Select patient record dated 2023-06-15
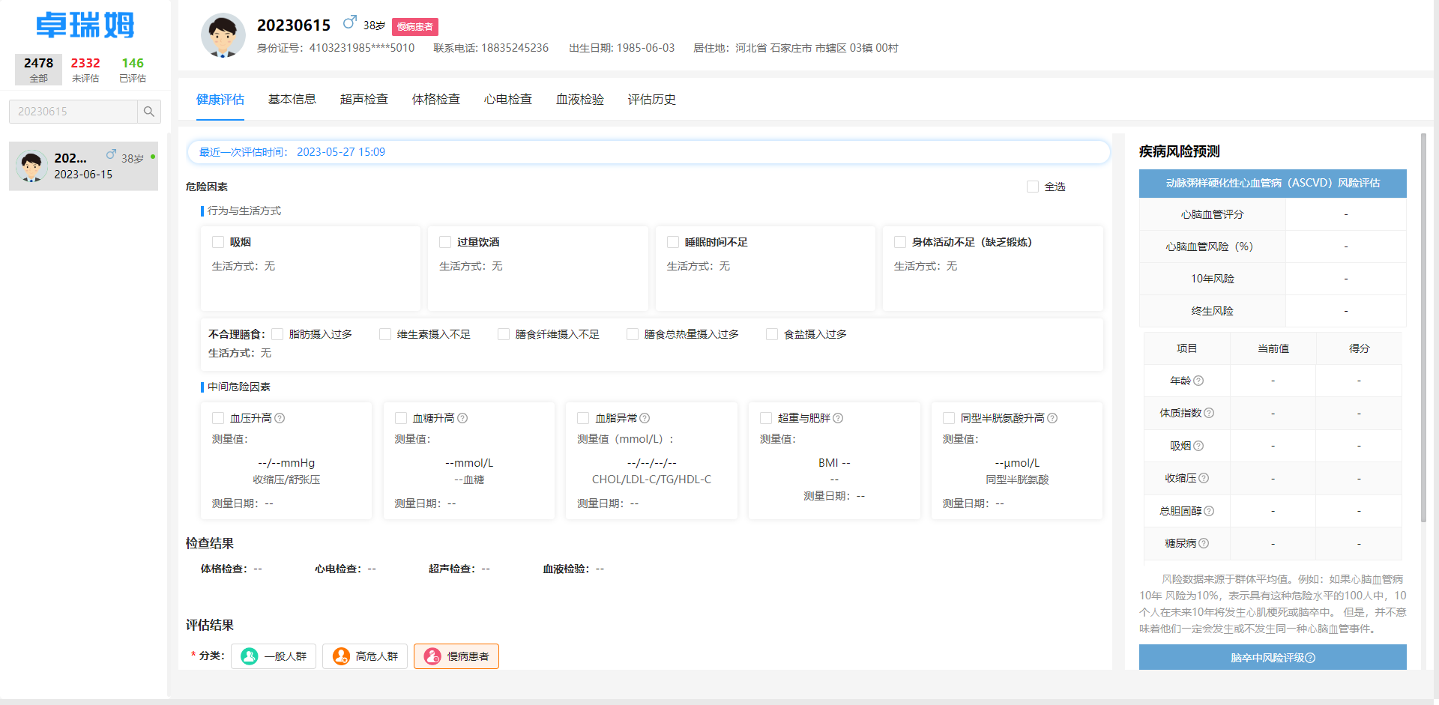Image resolution: width=1439 pixels, height=705 pixels. pyautogui.click(x=83, y=166)
